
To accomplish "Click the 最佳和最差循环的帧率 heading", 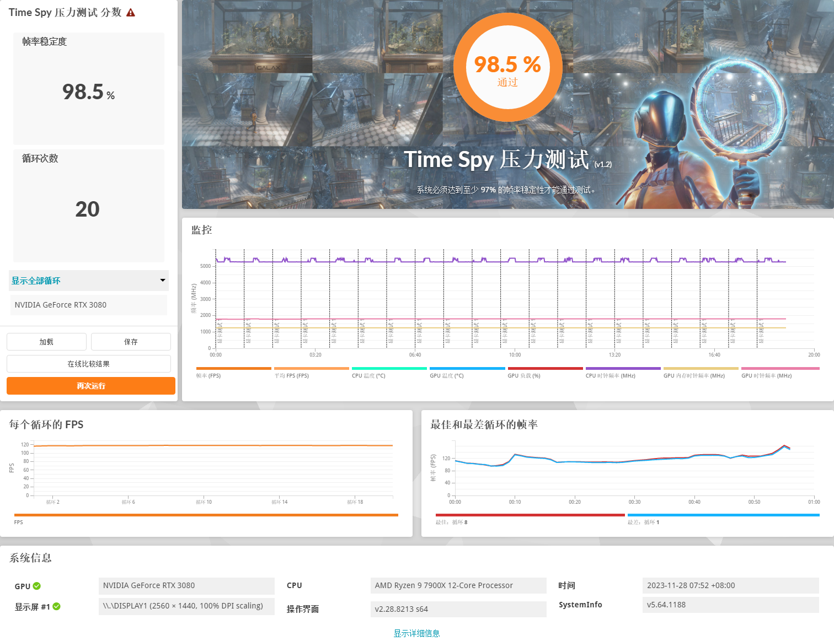I will pos(484,424).
